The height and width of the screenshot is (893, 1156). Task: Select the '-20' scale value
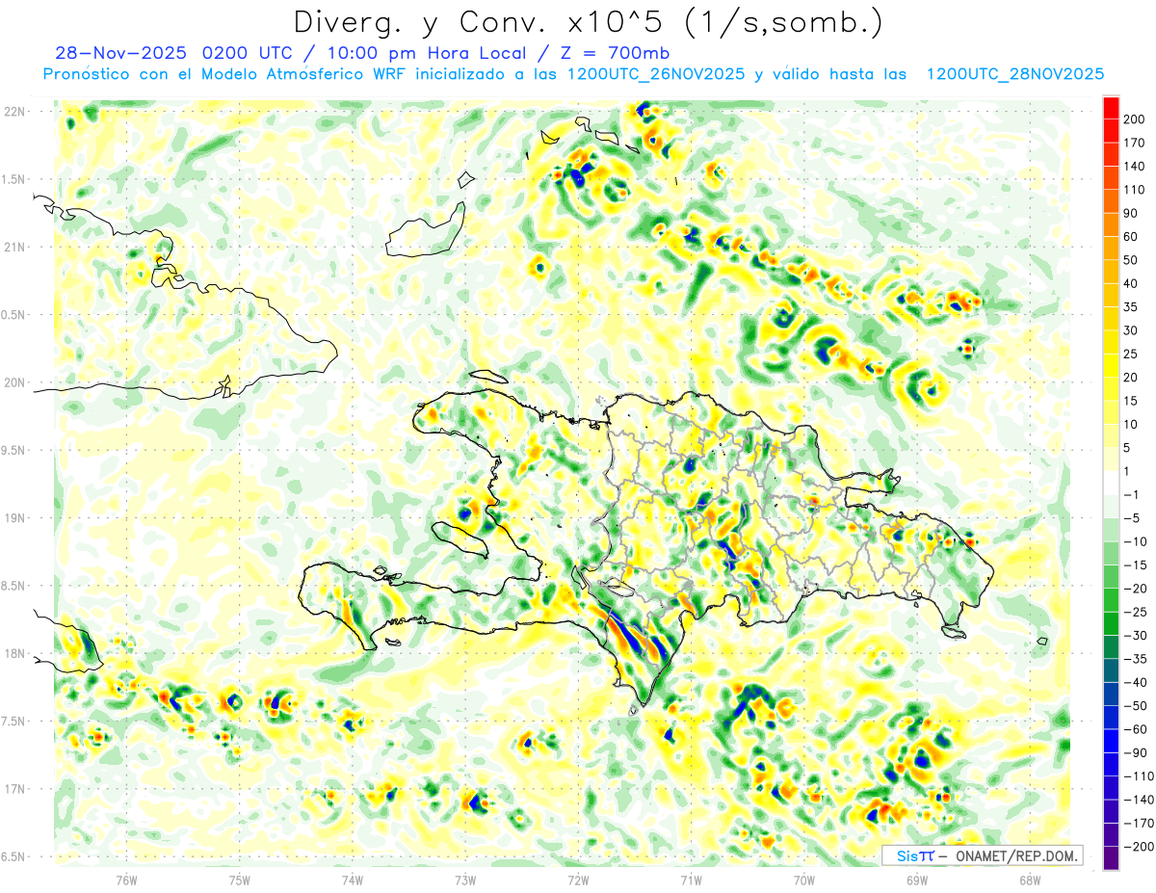click(1138, 589)
